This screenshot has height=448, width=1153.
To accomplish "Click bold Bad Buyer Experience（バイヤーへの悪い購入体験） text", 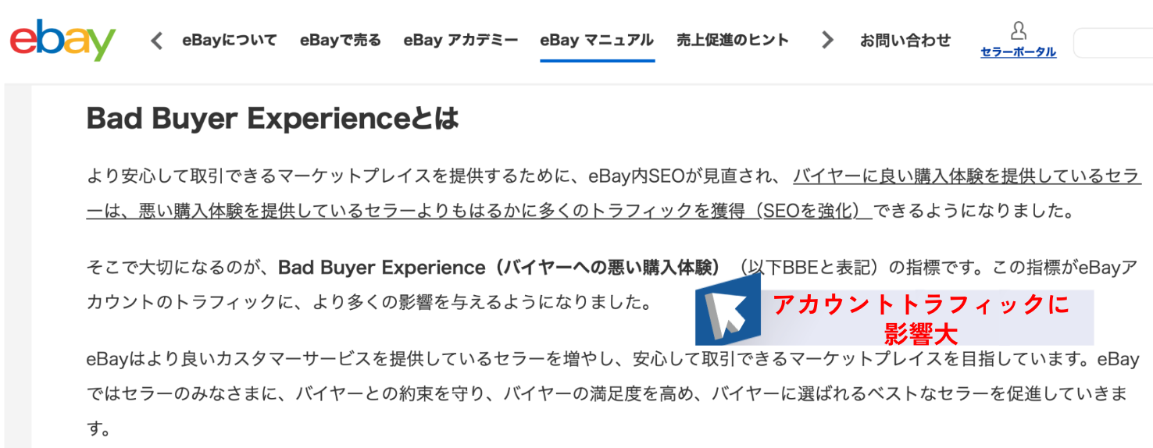I will click(x=499, y=268).
